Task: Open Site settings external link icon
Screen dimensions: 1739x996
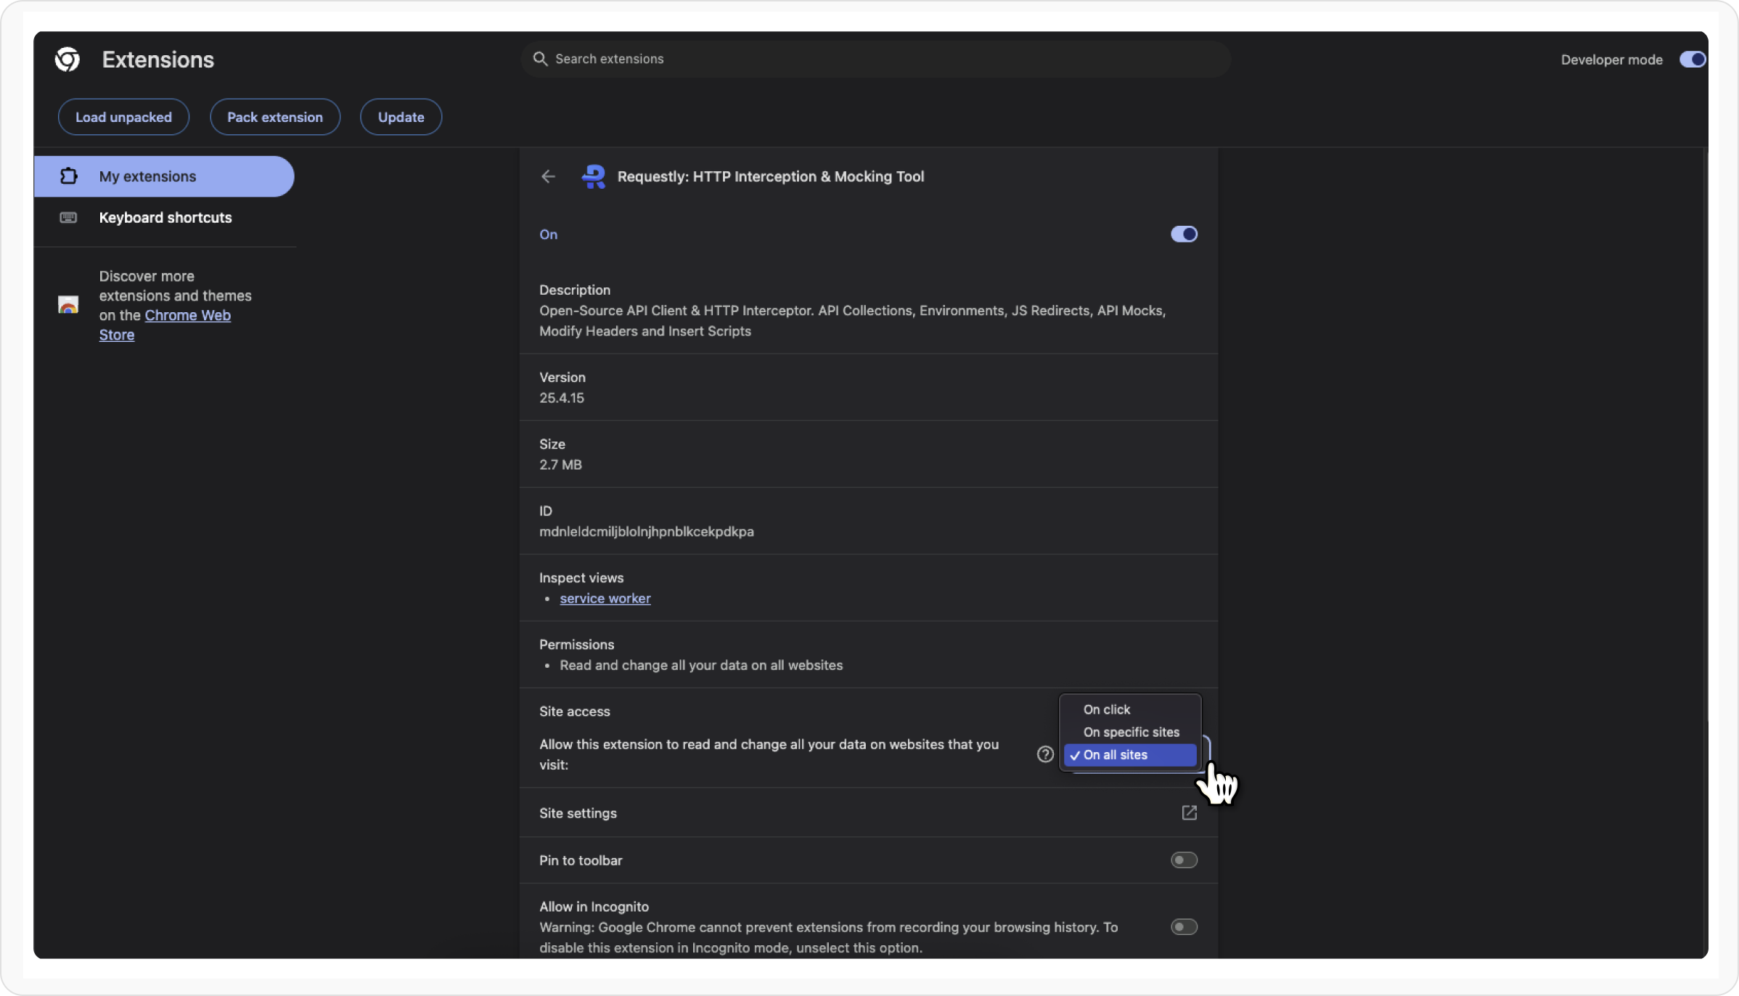Action: click(1189, 813)
